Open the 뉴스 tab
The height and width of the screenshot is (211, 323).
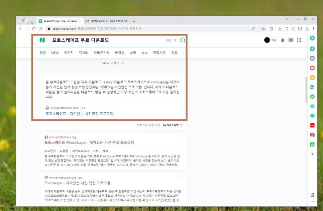coord(144,52)
